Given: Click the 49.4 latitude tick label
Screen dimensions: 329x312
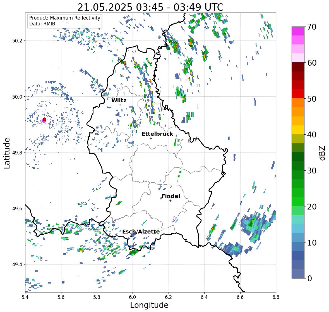Looking at the screenshot, I should (17, 265).
